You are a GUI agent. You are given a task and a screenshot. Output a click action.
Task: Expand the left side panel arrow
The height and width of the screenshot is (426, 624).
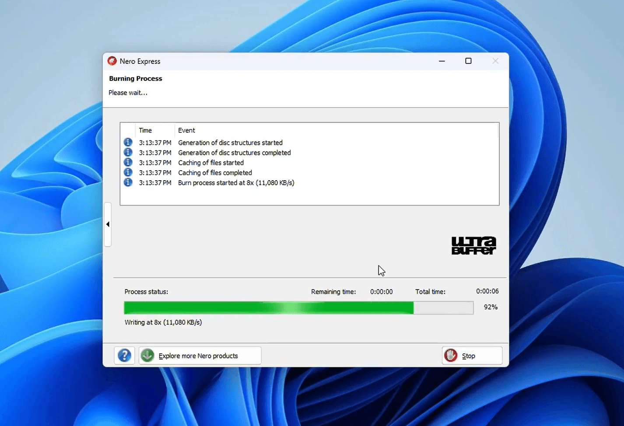tap(108, 224)
